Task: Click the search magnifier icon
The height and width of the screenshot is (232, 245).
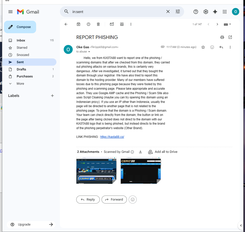Action: (x=66, y=11)
